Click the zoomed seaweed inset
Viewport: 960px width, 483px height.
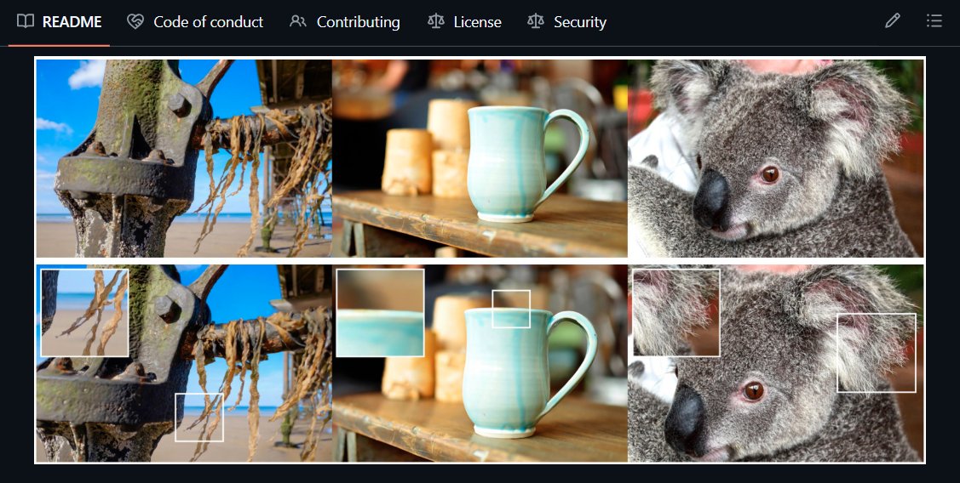84,312
